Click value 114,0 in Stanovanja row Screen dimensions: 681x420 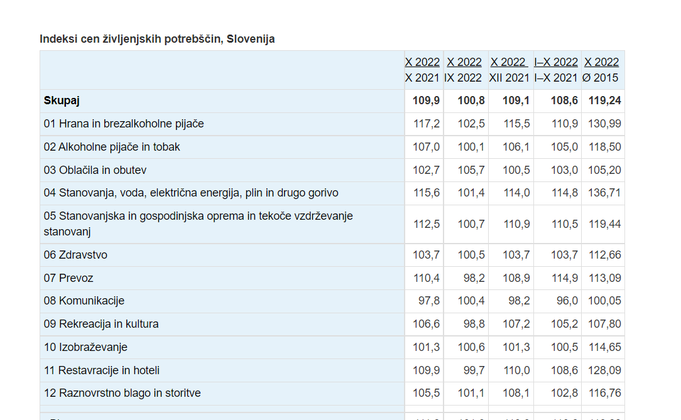tap(516, 193)
